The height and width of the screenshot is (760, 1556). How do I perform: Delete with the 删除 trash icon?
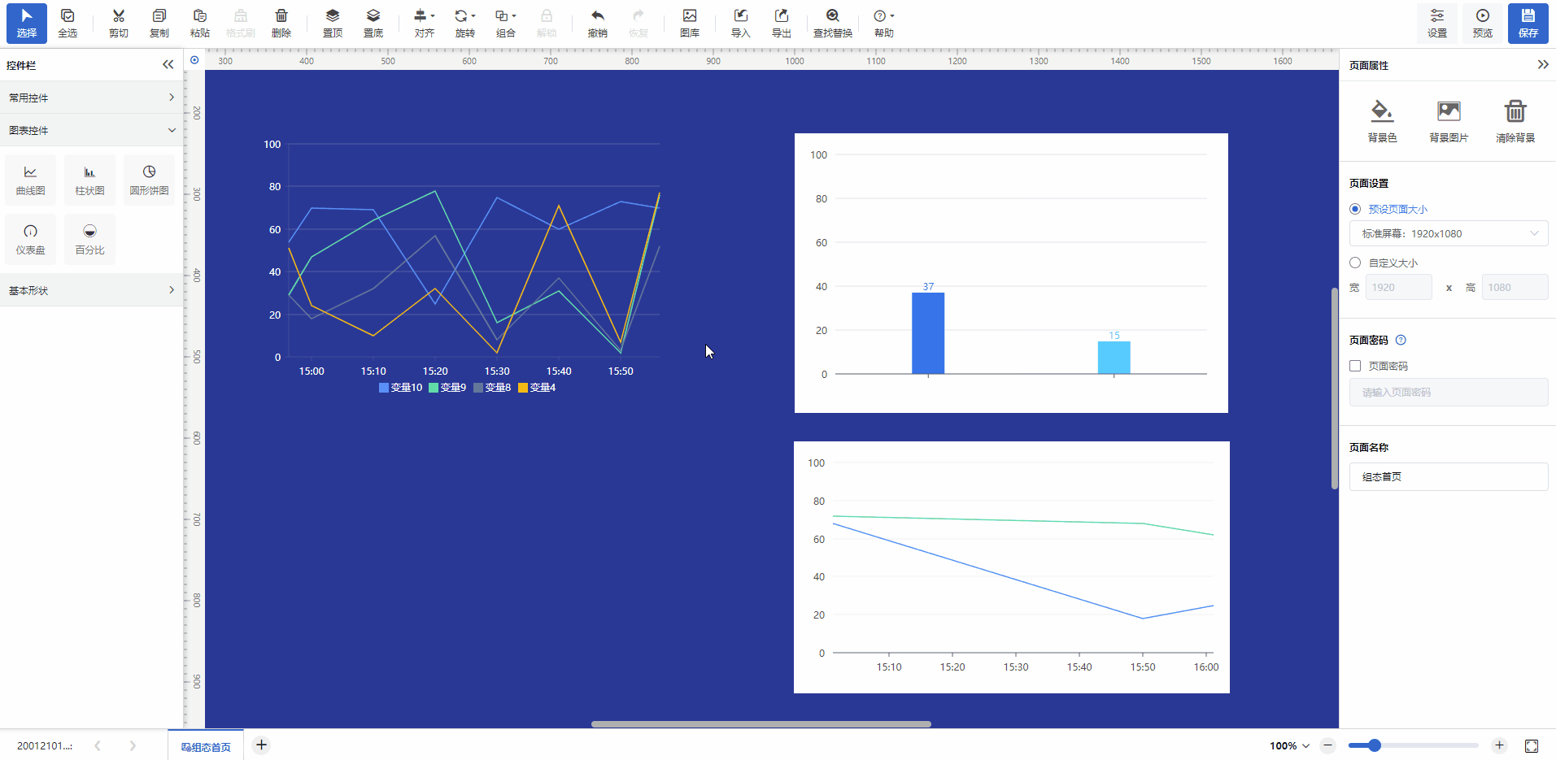click(x=281, y=23)
